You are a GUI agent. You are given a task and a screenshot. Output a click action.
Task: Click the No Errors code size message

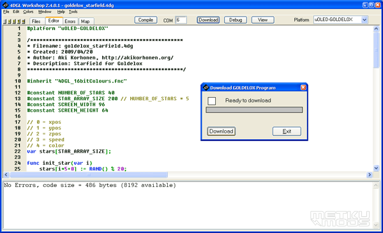[x=90, y=185]
